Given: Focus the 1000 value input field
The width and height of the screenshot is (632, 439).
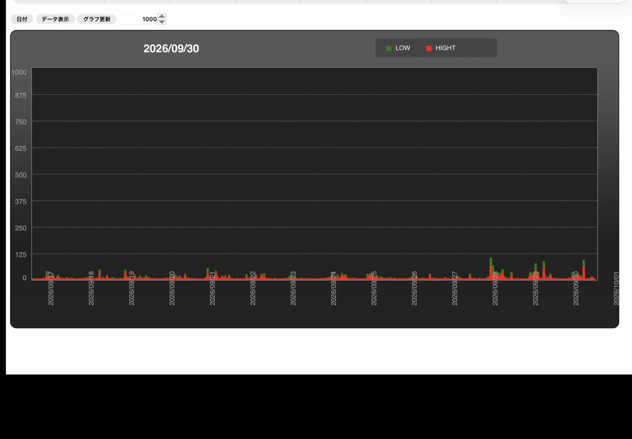Looking at the screenshot, I should [138, 19].
